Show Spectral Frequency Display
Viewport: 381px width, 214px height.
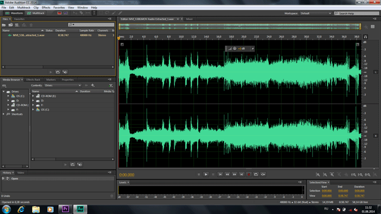point(59,13)
